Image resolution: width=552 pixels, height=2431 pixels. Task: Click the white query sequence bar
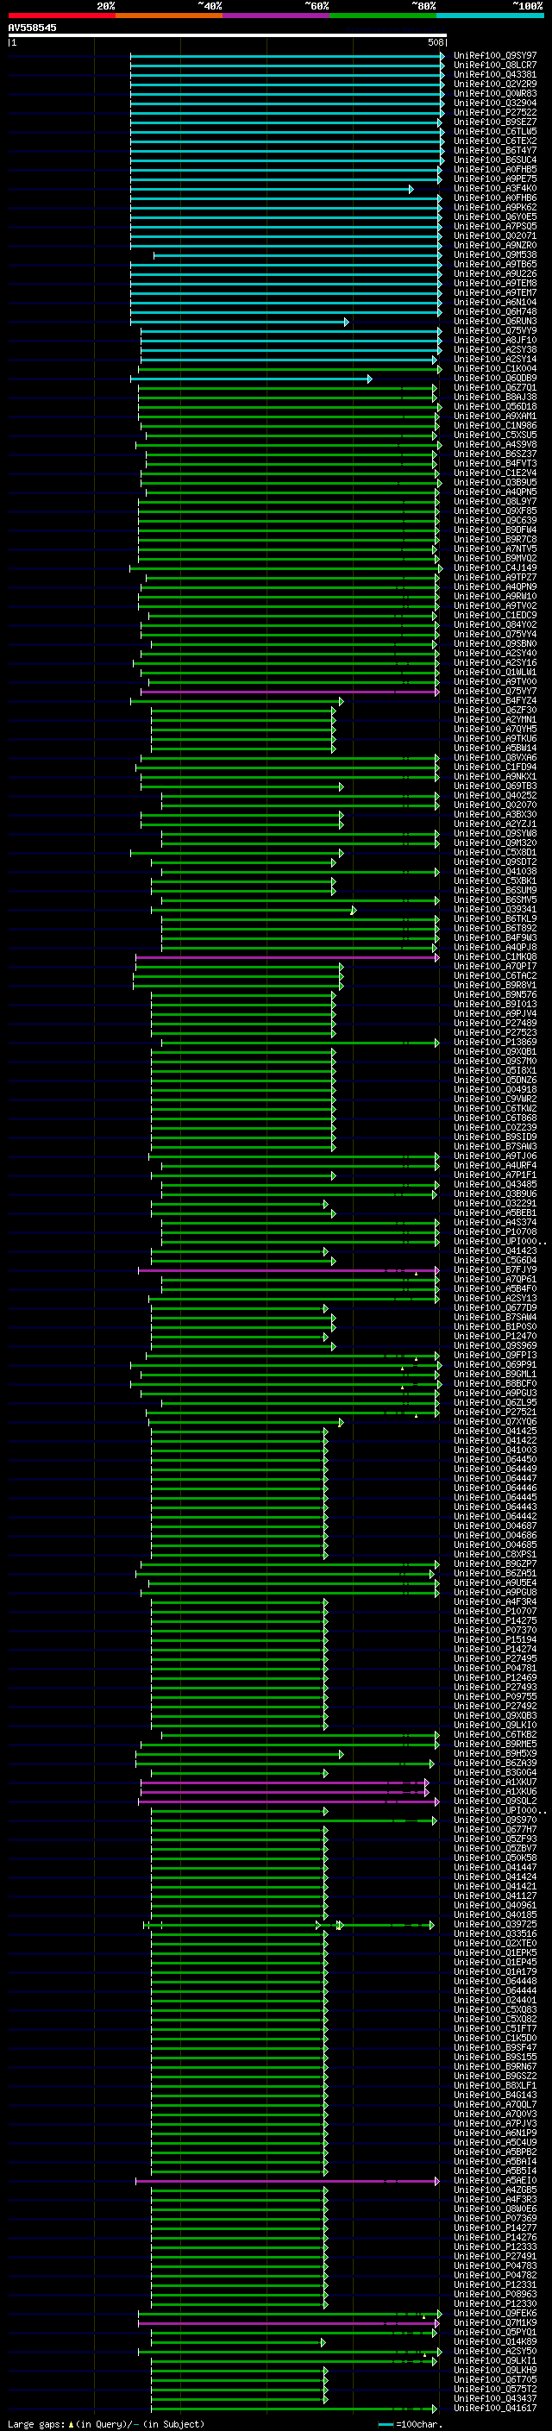point(228,36)
